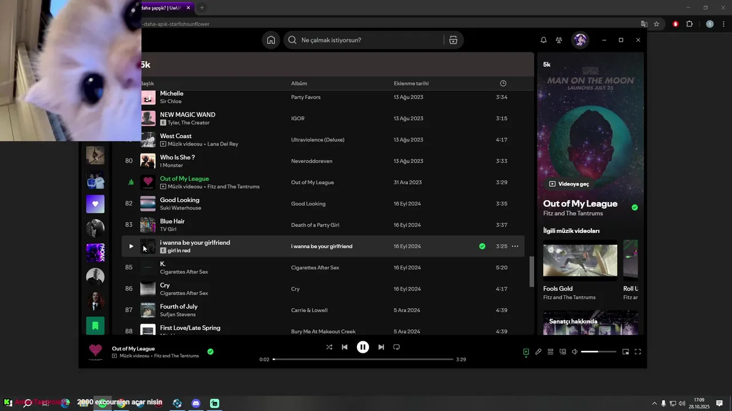The height and width of the screenshot is (411, 732).
Task: Toggle repeat mode
Action: 396,347
